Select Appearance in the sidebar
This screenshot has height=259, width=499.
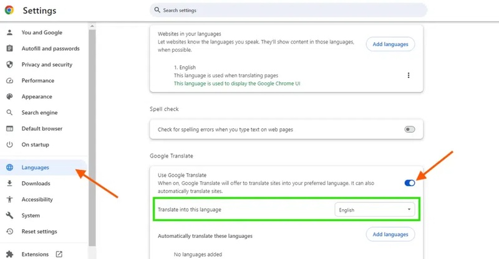(37, 97)
